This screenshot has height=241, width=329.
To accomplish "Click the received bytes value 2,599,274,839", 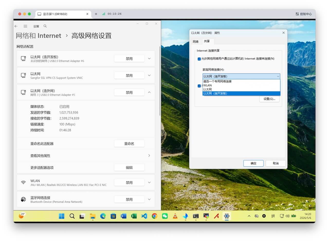I will [69, 118].
